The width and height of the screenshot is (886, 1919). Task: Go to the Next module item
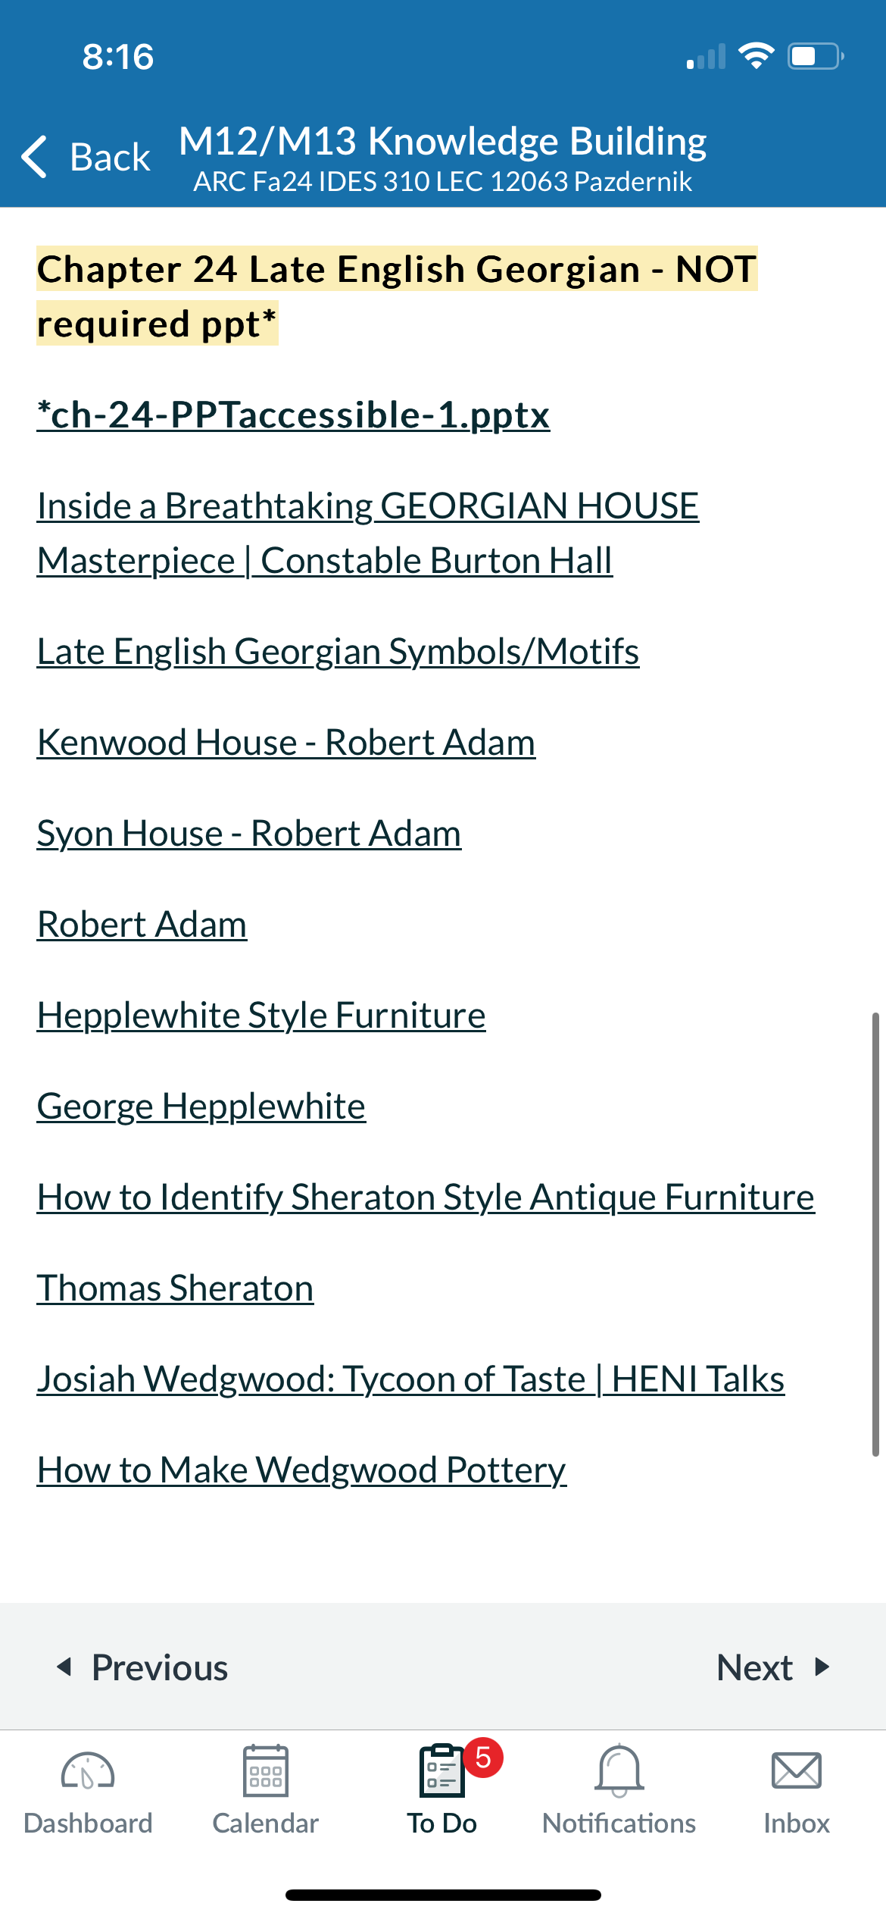click(773, 1667)
